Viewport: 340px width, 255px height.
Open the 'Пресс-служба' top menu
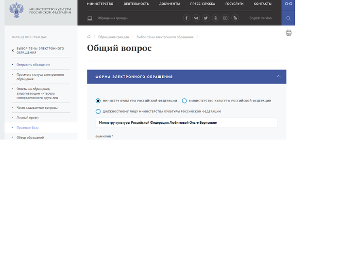pos(203,4)
